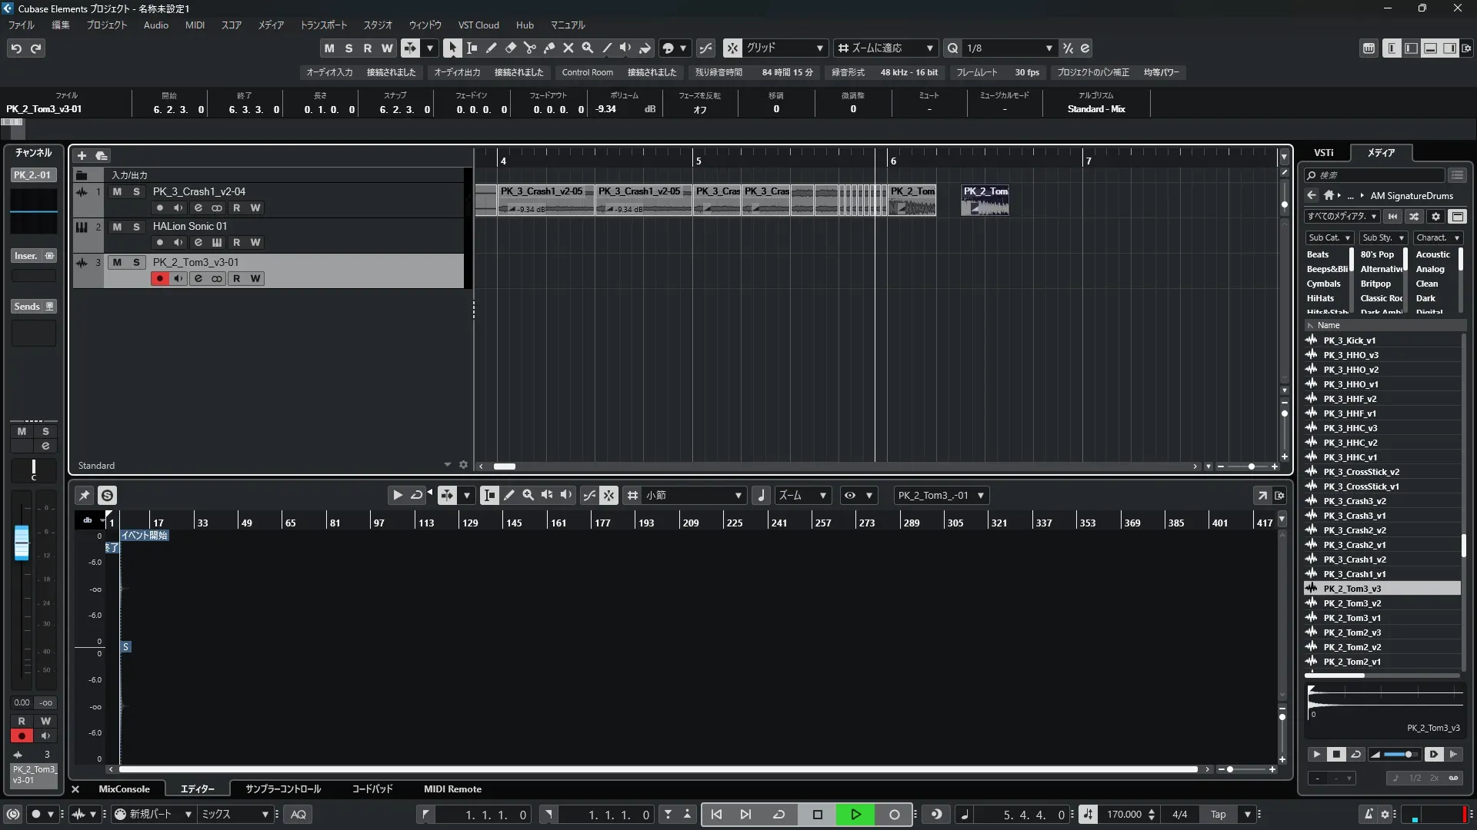Select PK_3_Kick_v1 in media list
The height and width of the screenshot is (830, 1477).
1349,340
